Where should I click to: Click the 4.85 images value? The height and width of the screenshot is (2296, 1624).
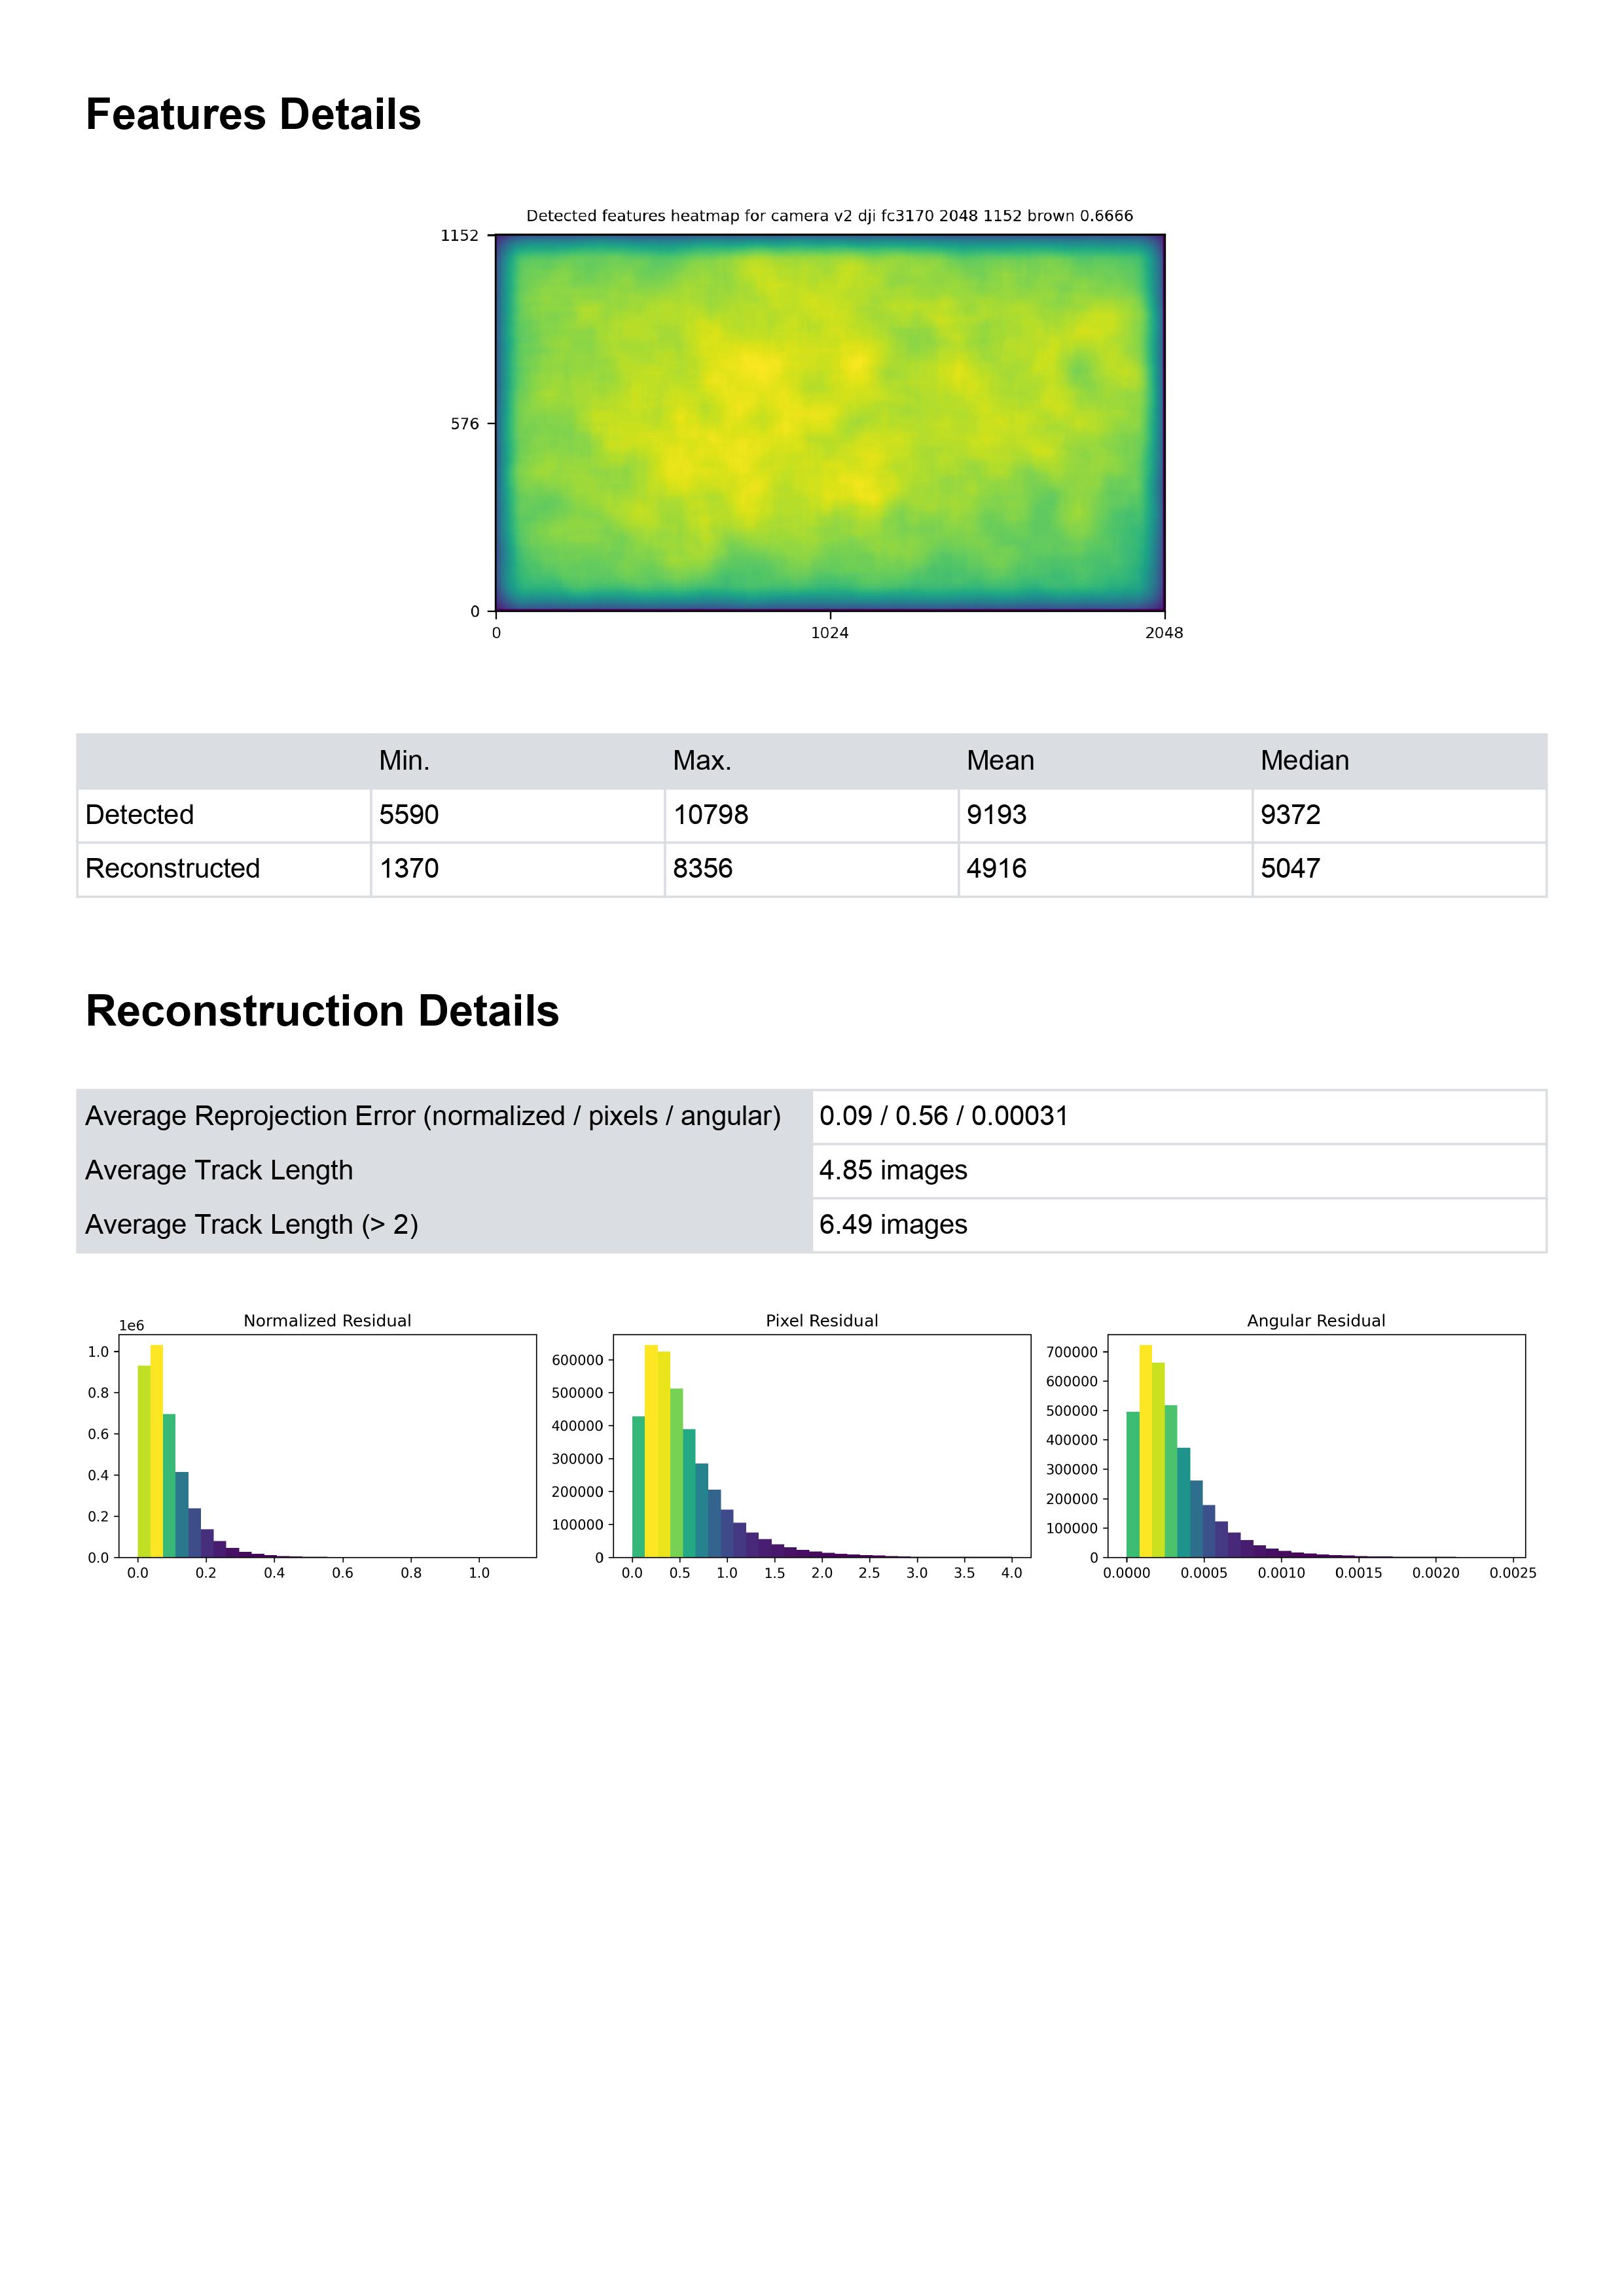(893, 1170)
